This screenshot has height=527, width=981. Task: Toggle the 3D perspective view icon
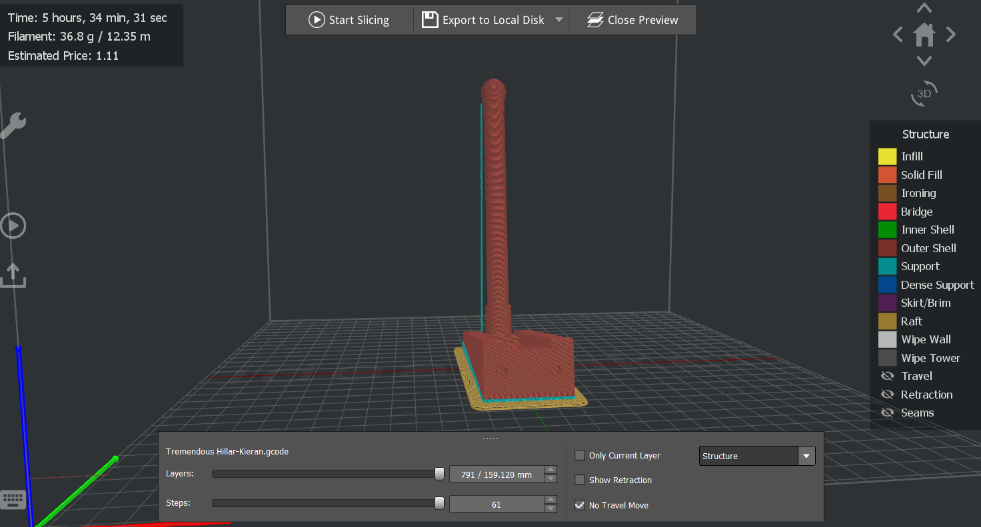pyautogui.click(x=924, y=94)
